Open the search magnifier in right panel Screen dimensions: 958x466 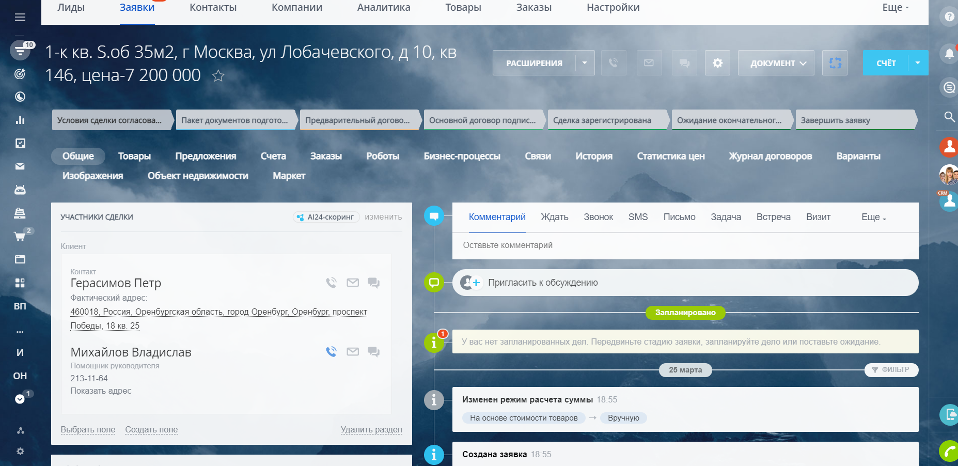point(949,117)
